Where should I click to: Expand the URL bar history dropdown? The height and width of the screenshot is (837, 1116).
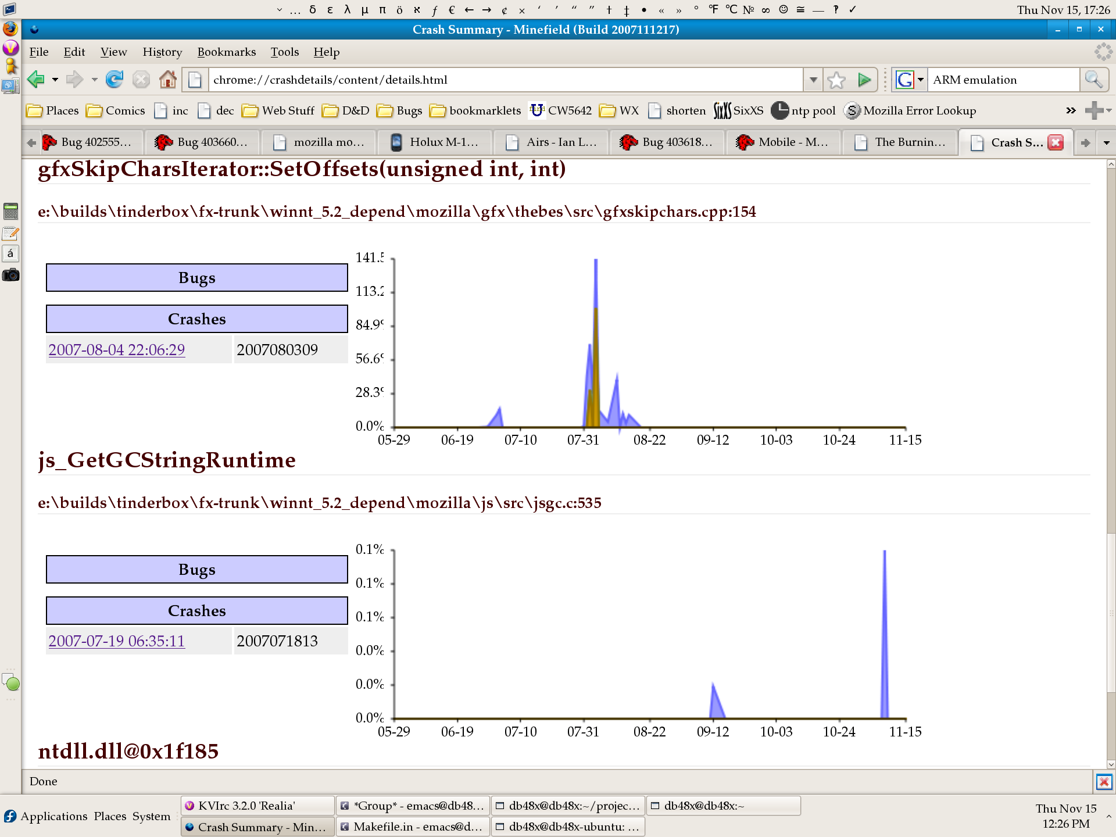813,80
